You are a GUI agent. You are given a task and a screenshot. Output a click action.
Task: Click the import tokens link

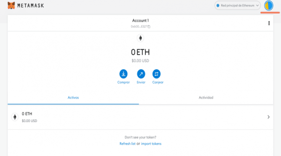tap(151, 144)
